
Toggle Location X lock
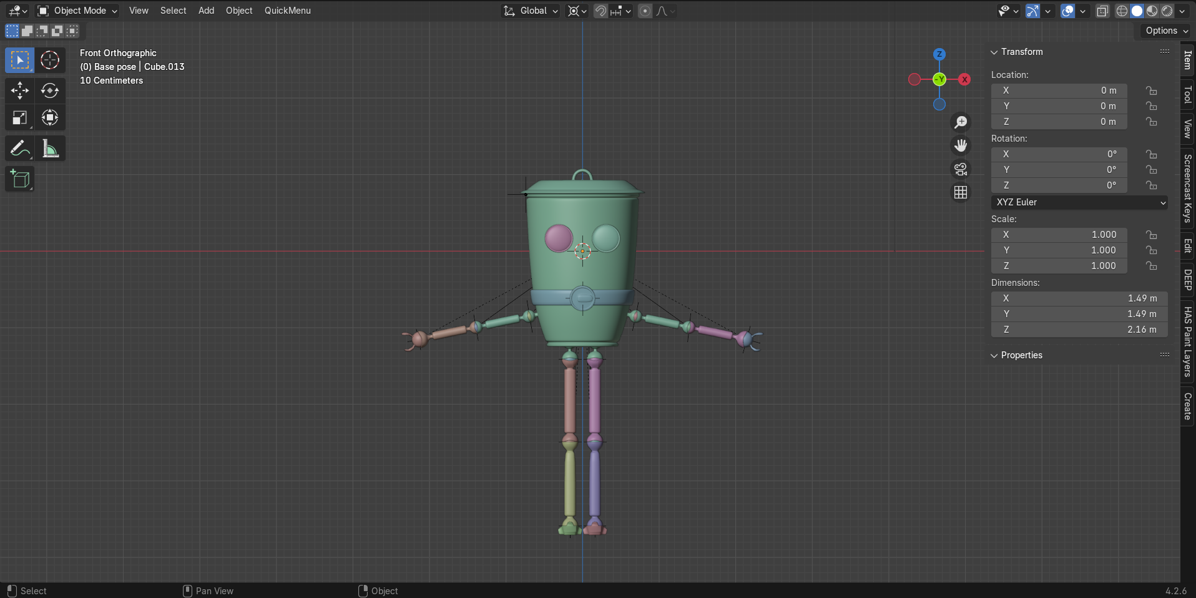pyautogui.click(x=1152, y=91)
